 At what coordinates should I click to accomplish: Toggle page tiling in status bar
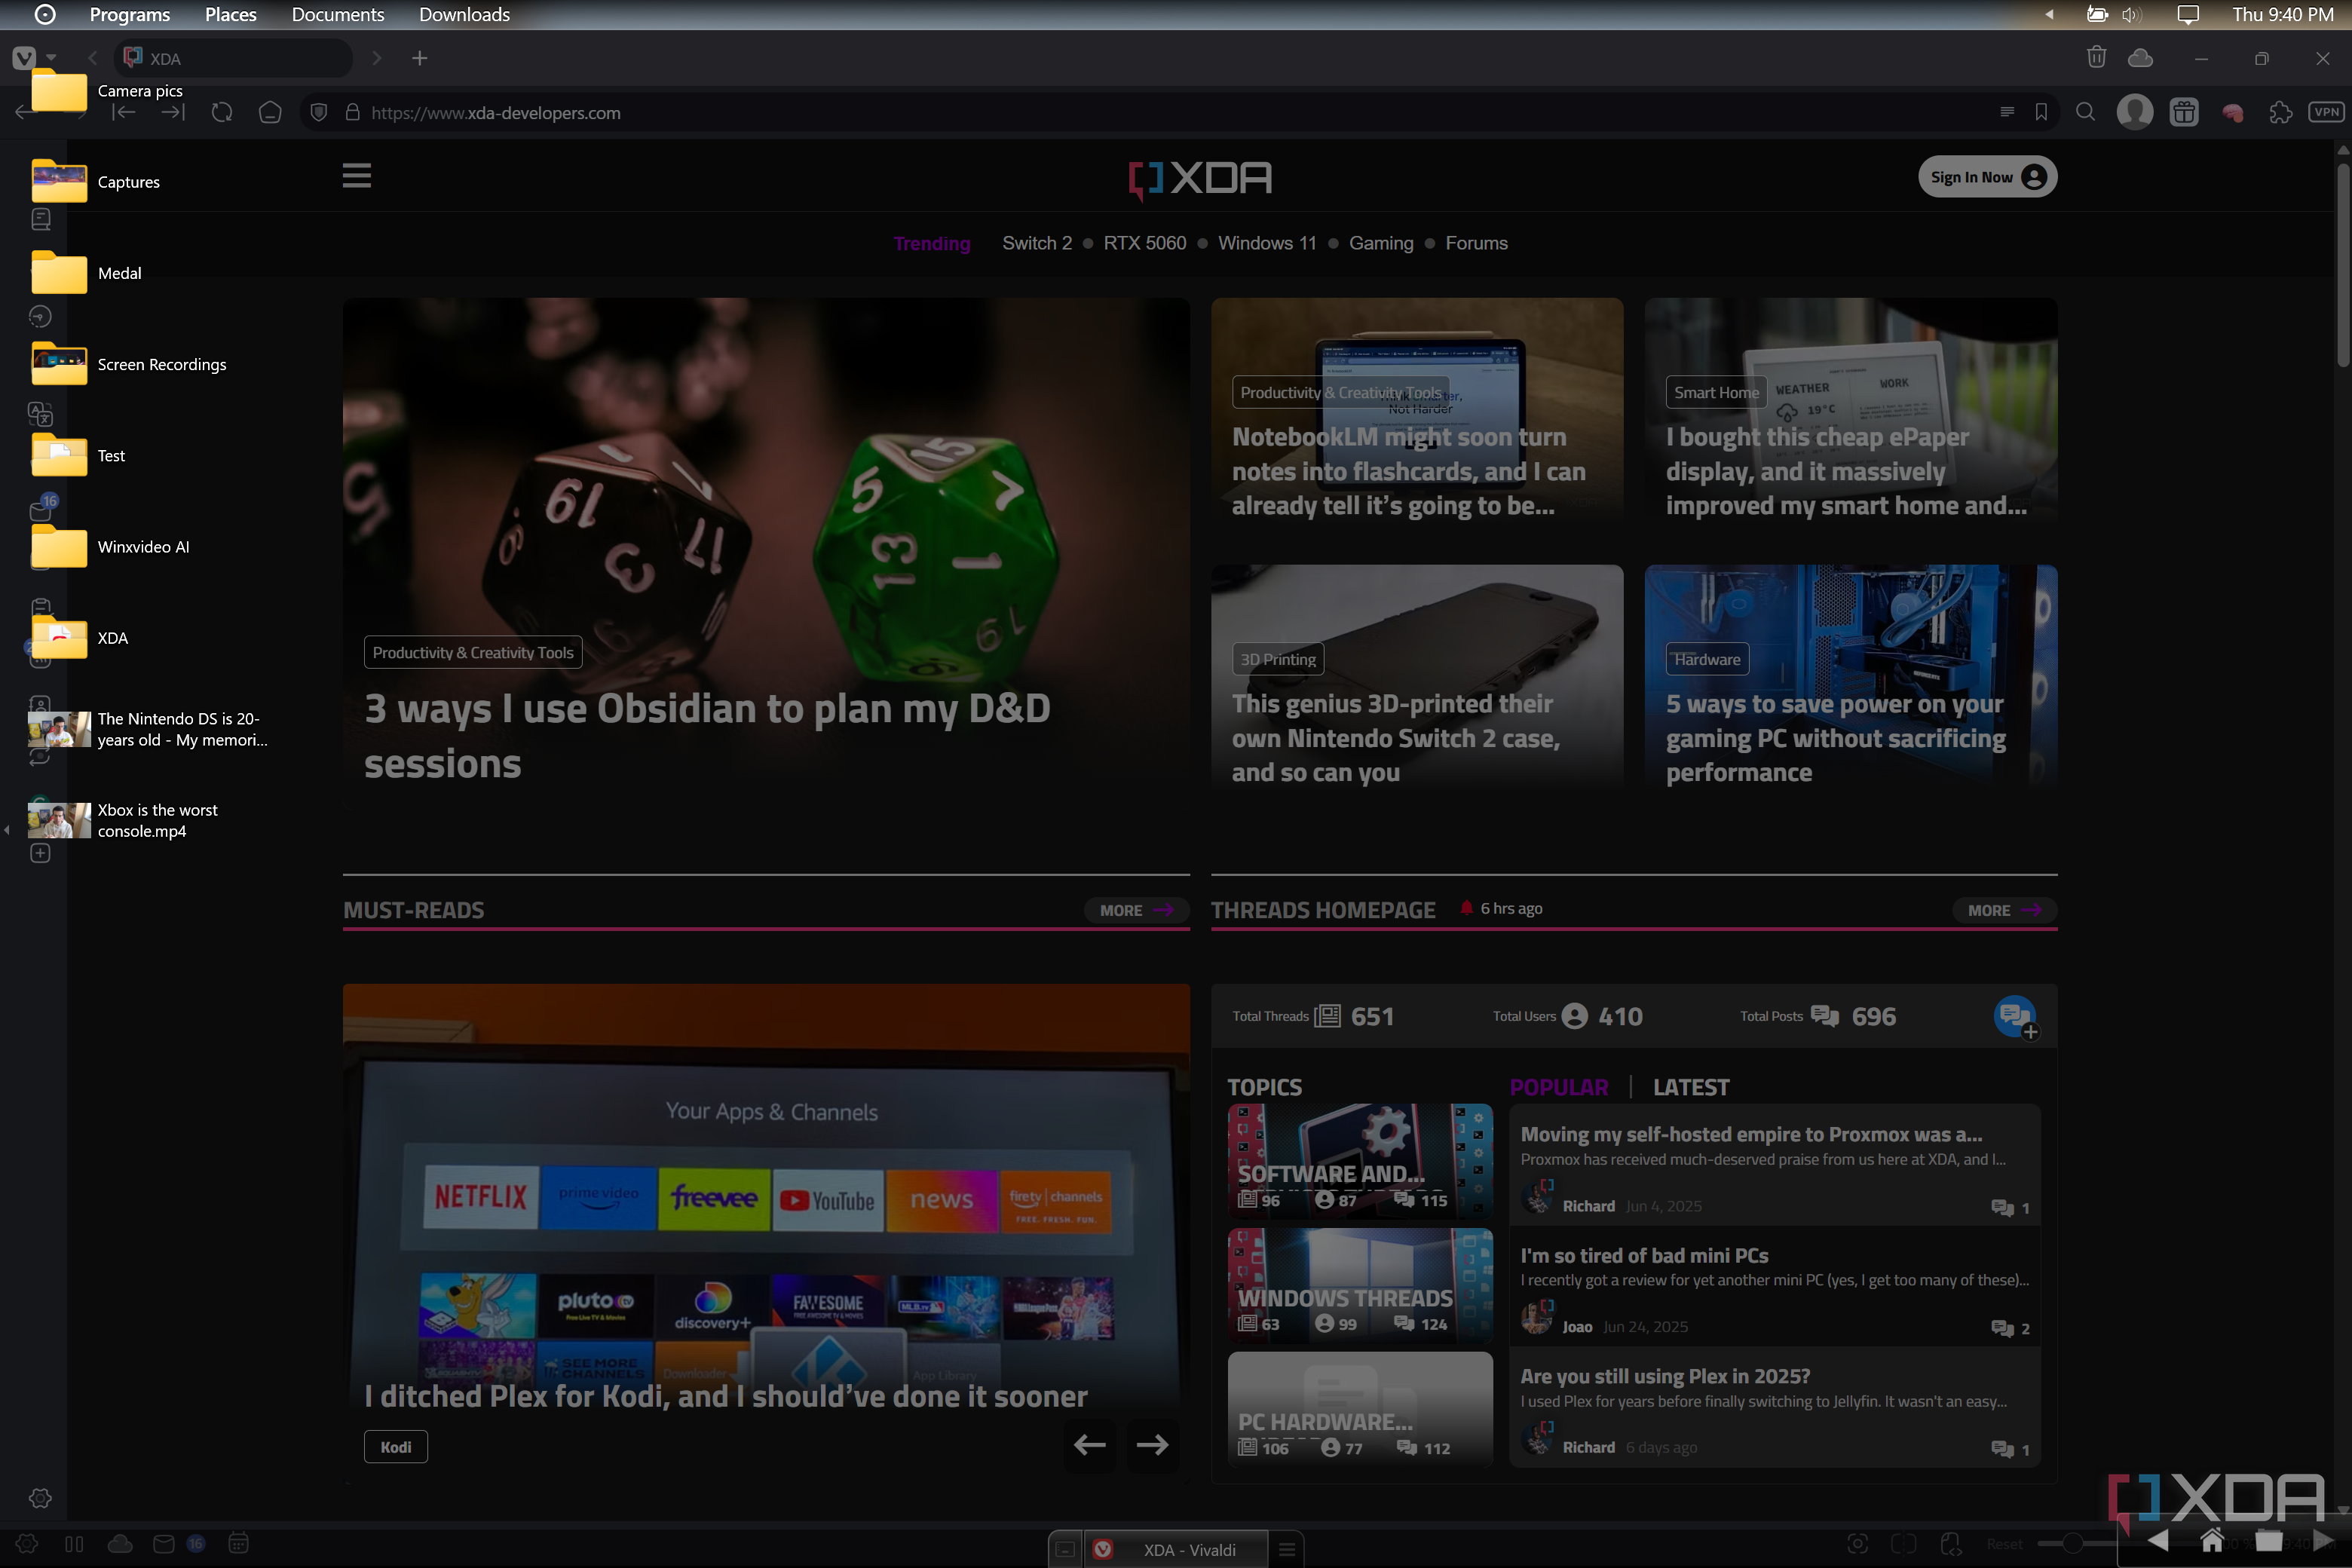tap(1904, 1543)
